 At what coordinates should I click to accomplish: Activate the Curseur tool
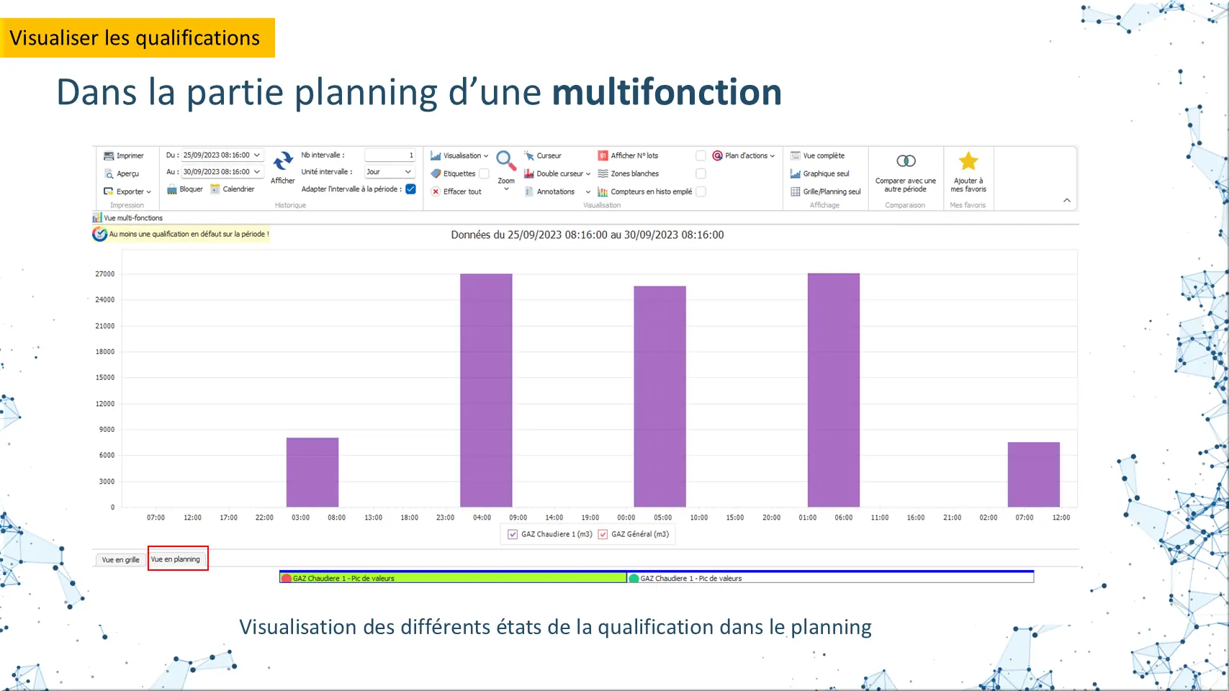coord(529,155)
